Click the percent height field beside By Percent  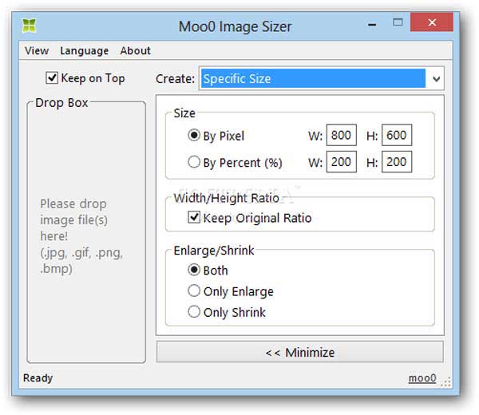[x=397, y=162]
